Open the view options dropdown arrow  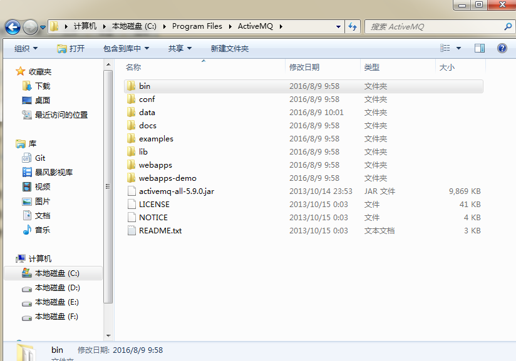[458, 48]
